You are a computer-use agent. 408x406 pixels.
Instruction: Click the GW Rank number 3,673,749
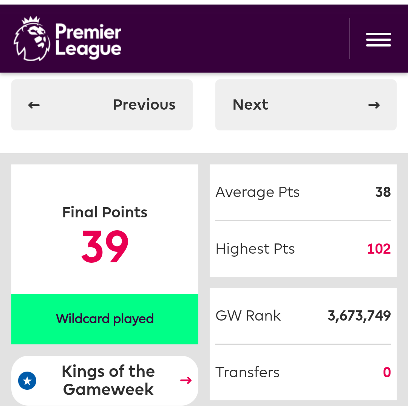[x=359, y=316]
